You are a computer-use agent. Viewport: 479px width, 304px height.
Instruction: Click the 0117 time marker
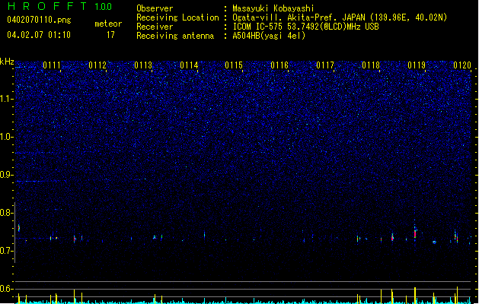tap(325, 65)
